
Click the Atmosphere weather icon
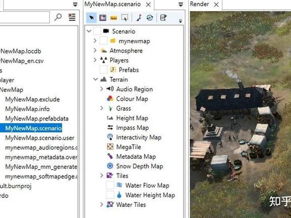click(x=104, y=50)
